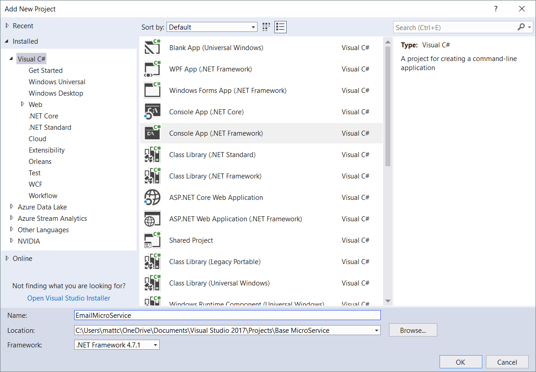Click the ASP.NET Core Web Application icon
This screenshot has width=536, height=372.
(152, 197)
